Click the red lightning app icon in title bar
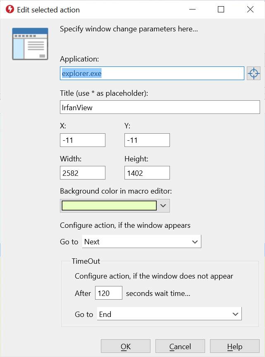 point(10,9)
